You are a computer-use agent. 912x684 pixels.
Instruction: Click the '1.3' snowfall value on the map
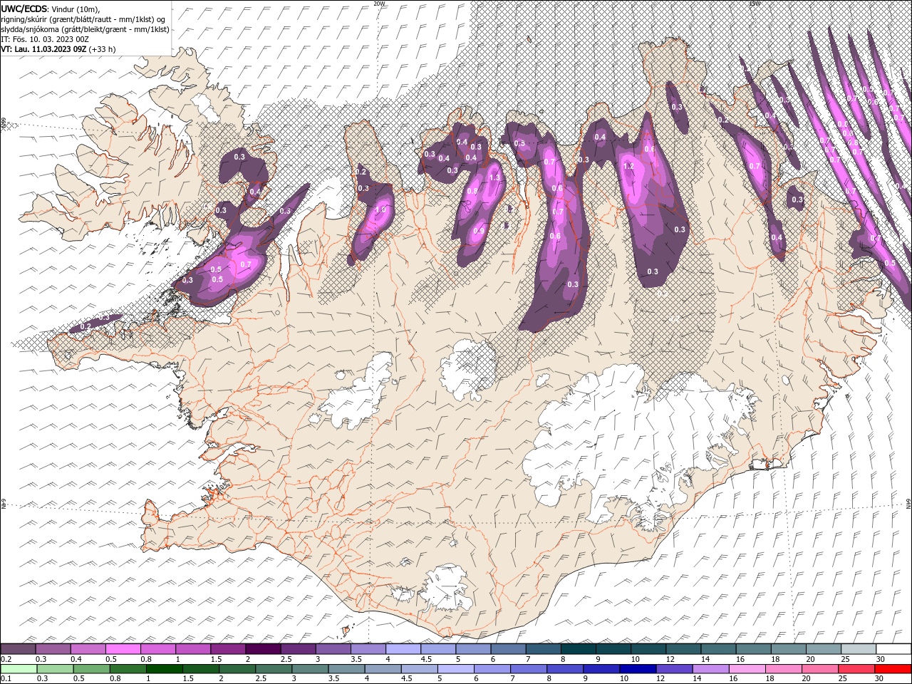click(494, 177)
